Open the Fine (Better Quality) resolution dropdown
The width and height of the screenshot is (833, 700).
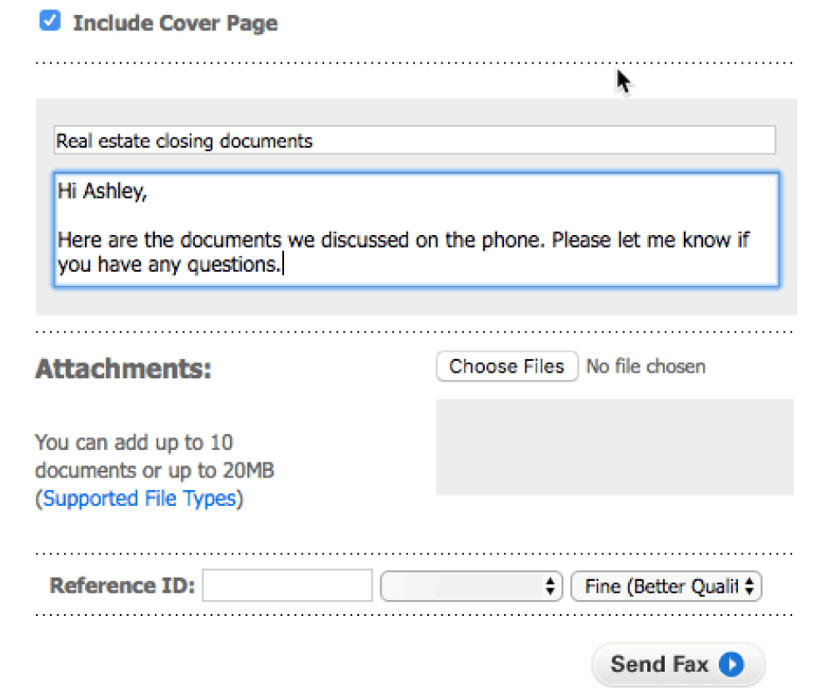[x=666, y=587]
